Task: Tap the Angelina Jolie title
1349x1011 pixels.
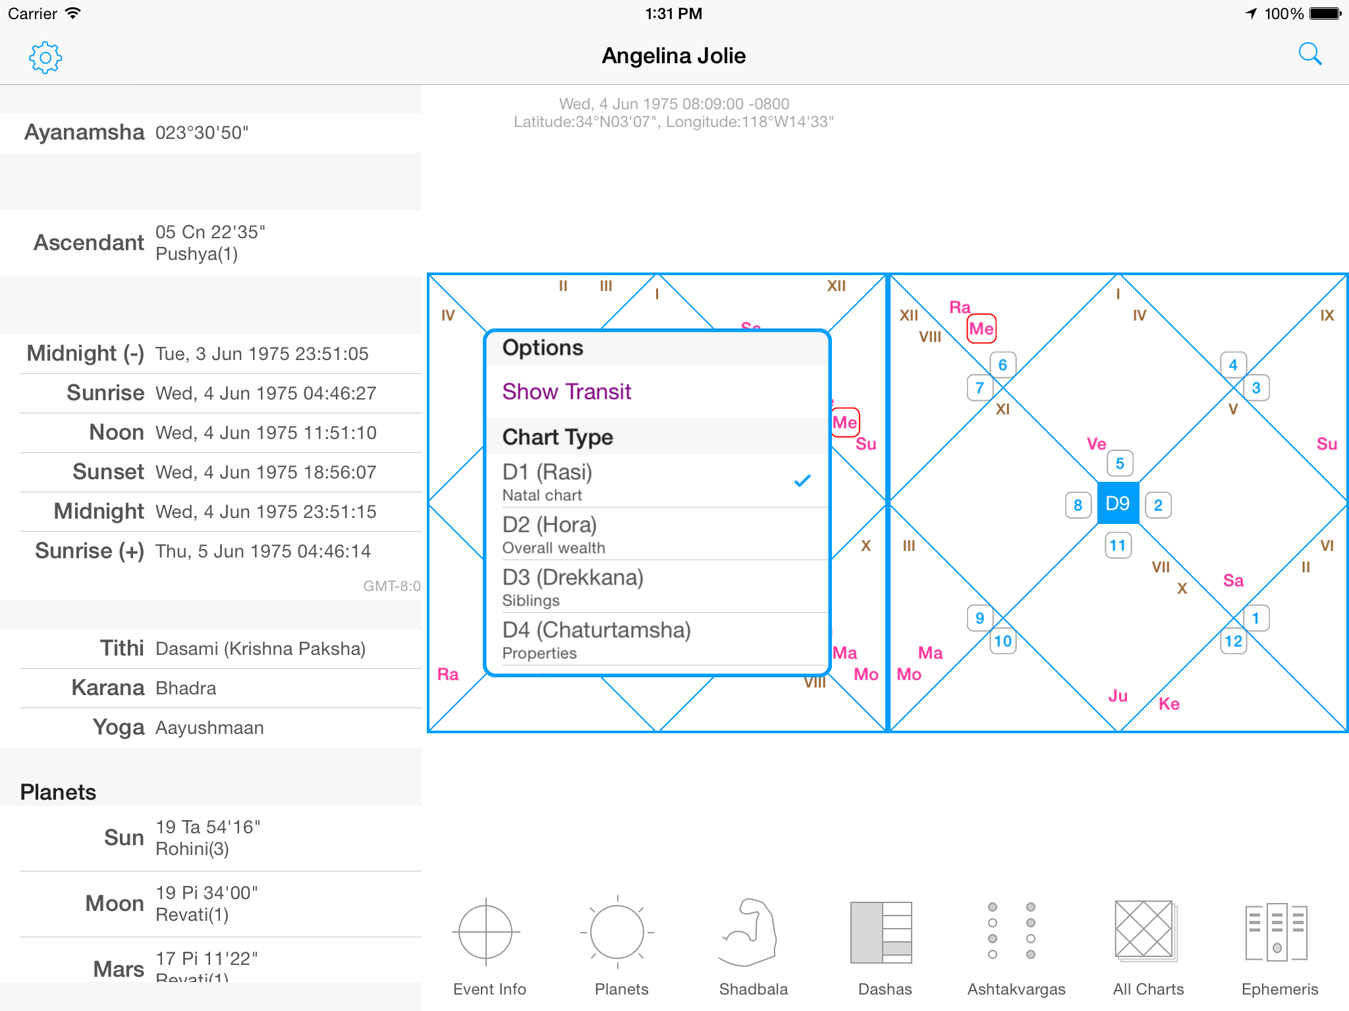Action: click(674, 56)
